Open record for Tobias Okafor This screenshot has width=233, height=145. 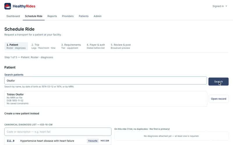pyautogui.click(x=219, y=99)
